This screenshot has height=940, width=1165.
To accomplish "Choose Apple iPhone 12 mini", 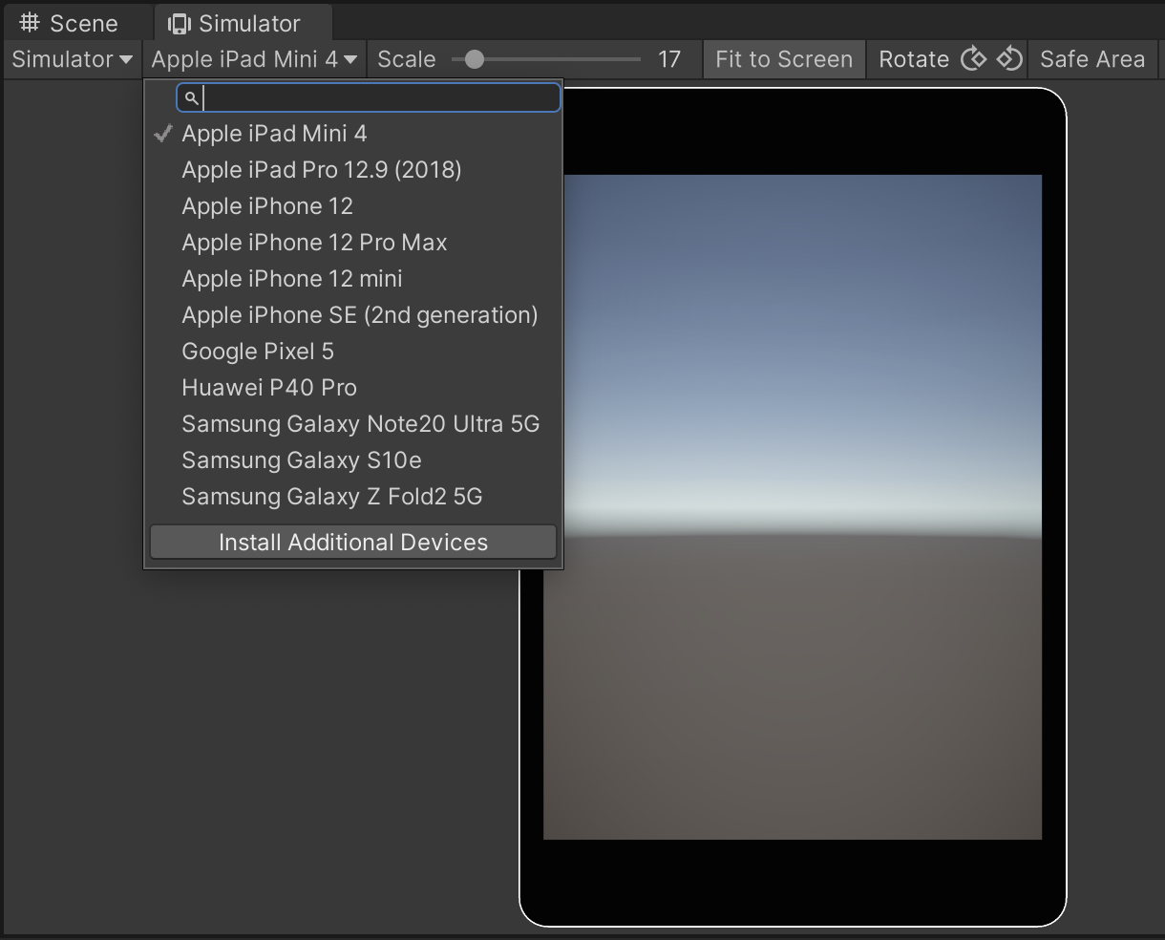I will tap(353, 279).
